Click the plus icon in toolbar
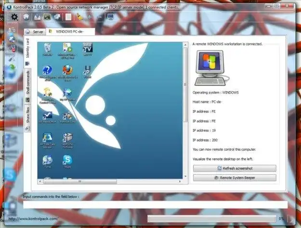Viewport: 301px width, 228px height. tap(90, 17)
